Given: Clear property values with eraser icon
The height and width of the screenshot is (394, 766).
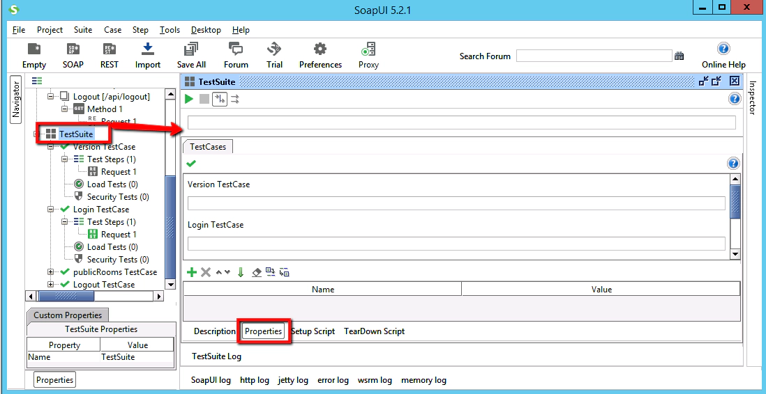Looking at the screenshot, I should [x=257, y=272].
